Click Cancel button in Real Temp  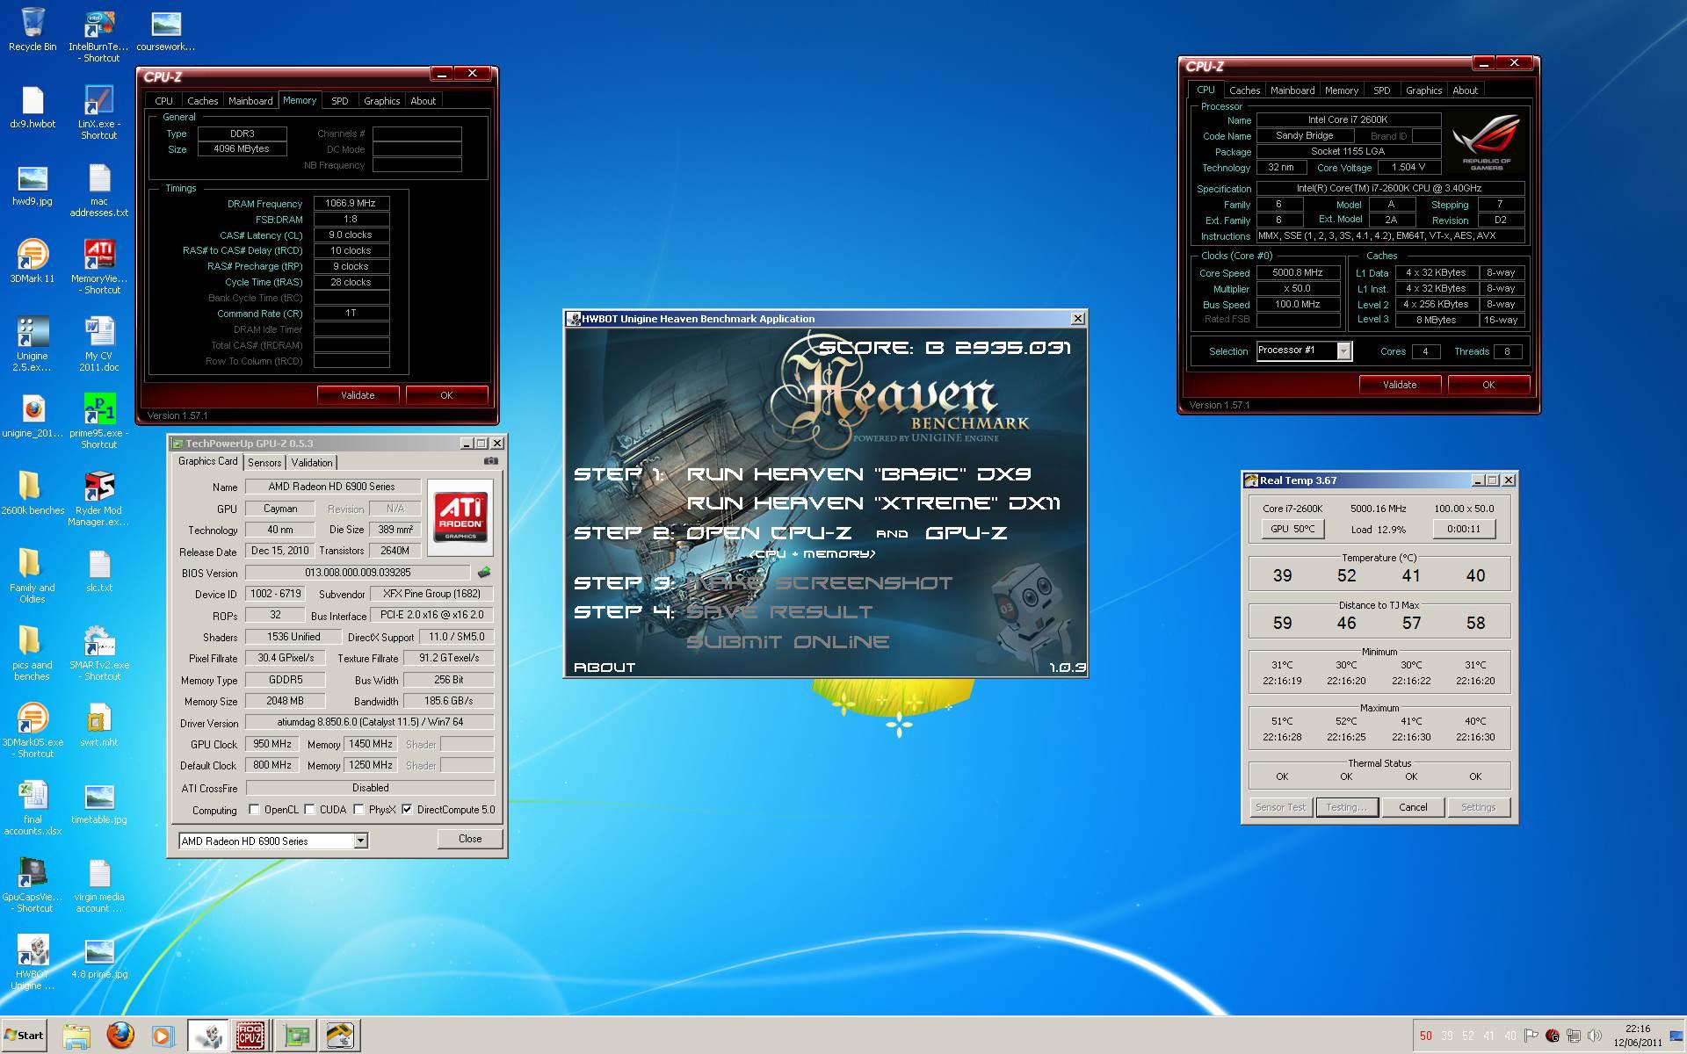click(1413, 807)
